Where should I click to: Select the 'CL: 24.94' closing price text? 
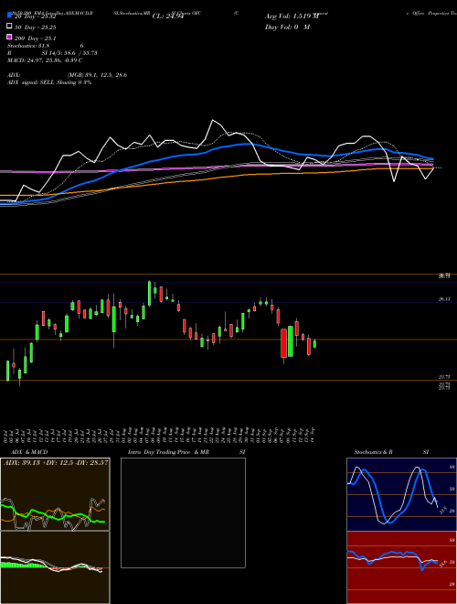click(168, 16)
